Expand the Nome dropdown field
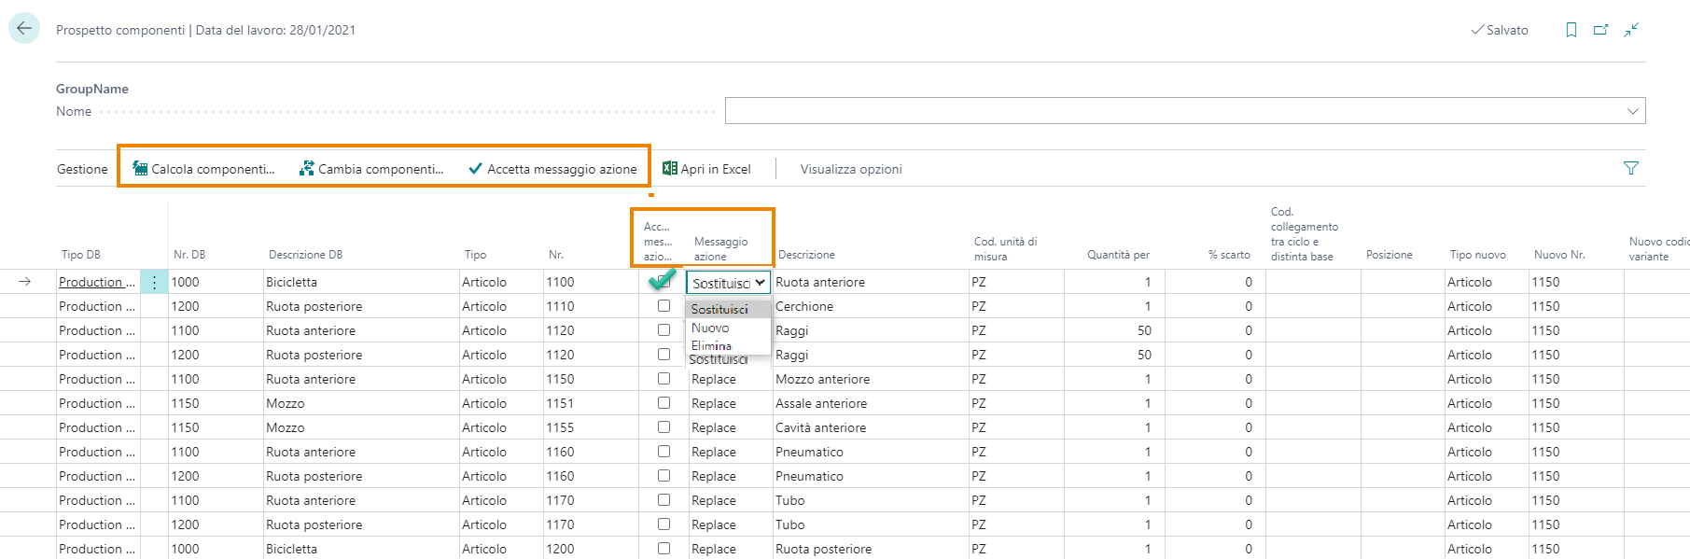The height and width of the screenshot is (559, 1690). 1632,111
